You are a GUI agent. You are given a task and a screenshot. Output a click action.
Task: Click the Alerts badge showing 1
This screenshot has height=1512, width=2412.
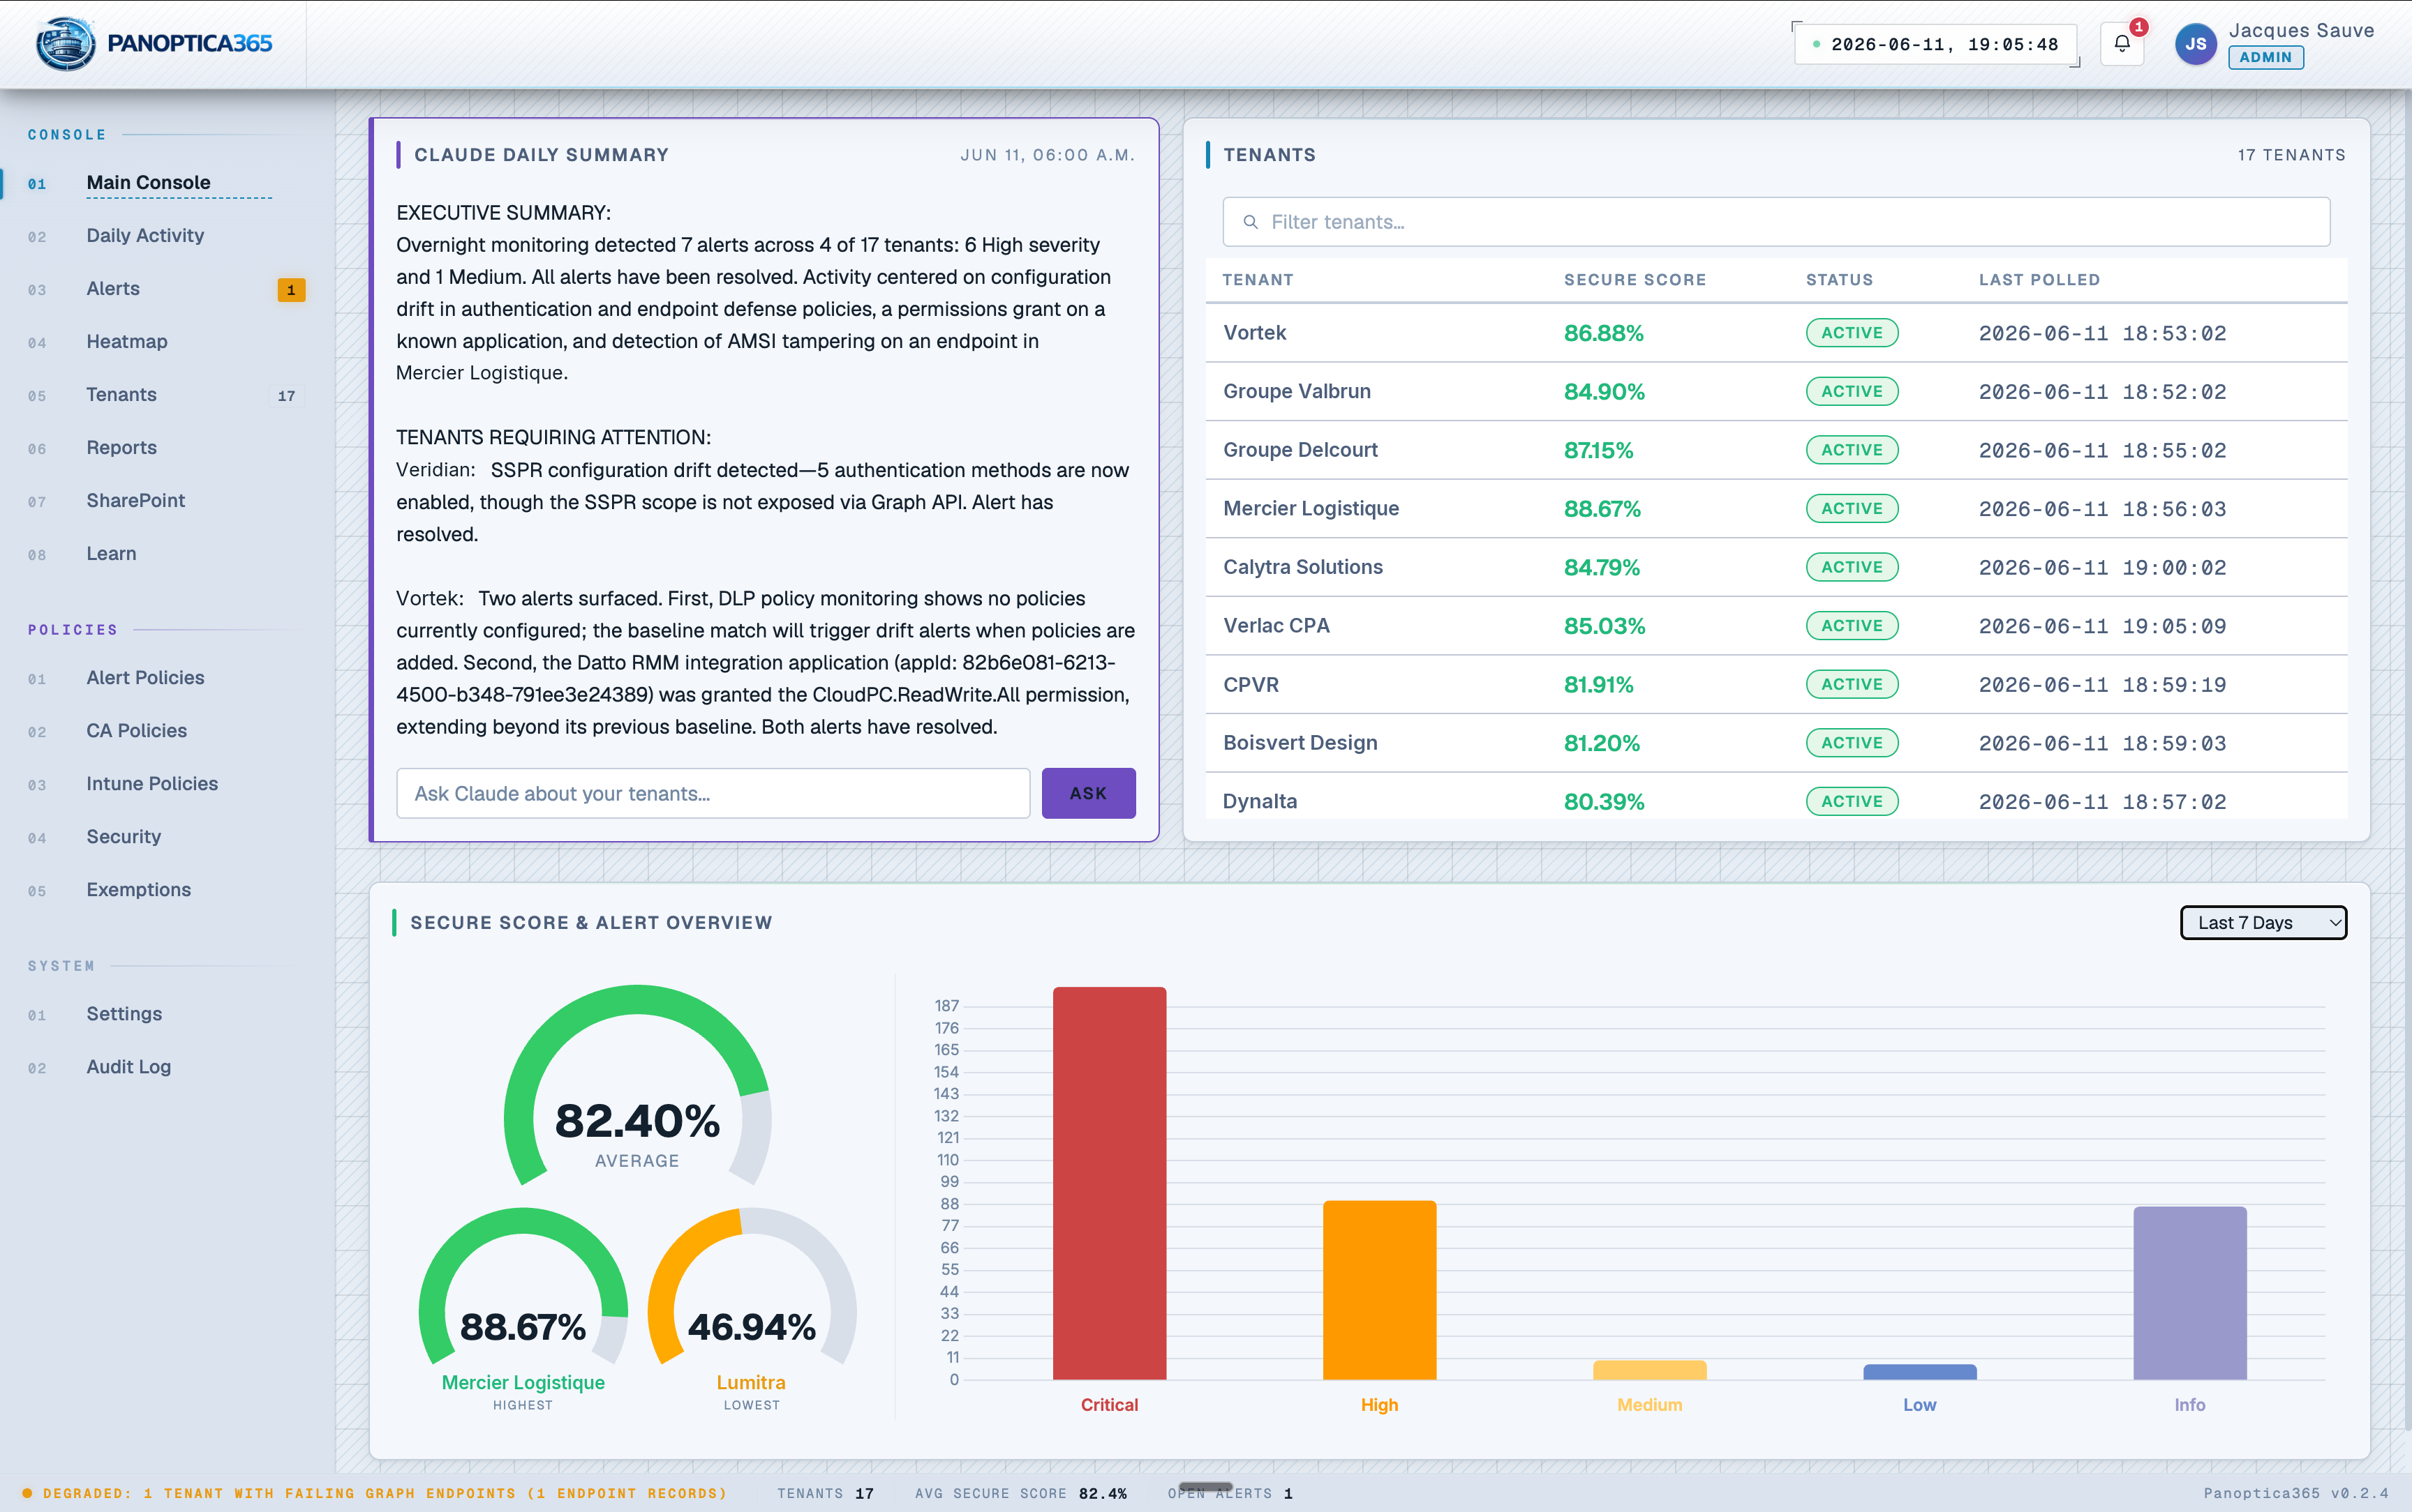(x=291, y=290)
